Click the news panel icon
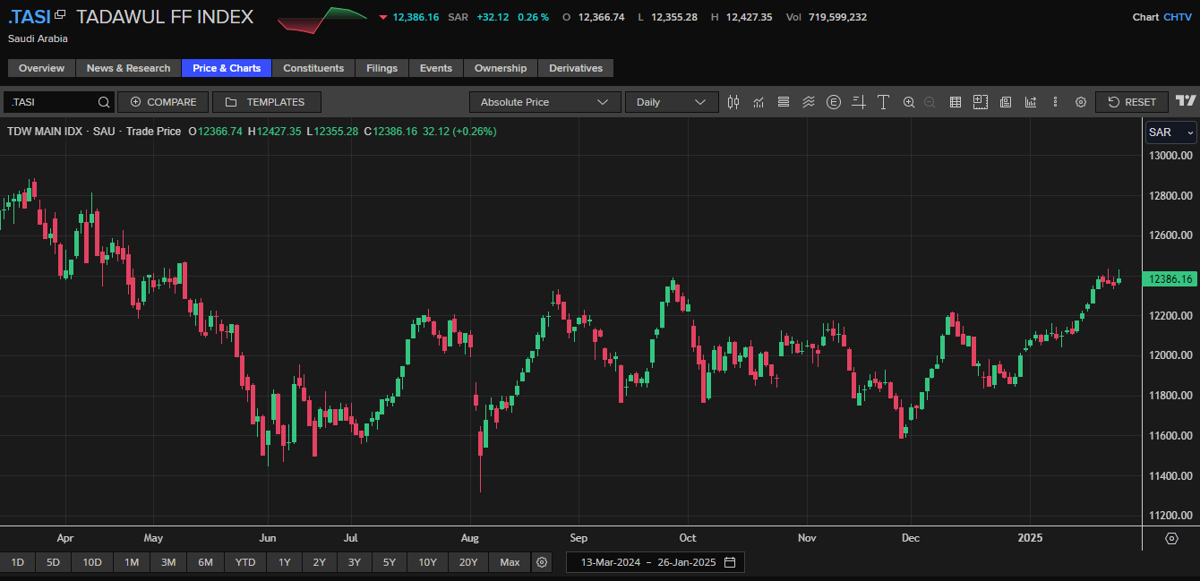This screenshot has width=1200, height=581. [1006, 102]
